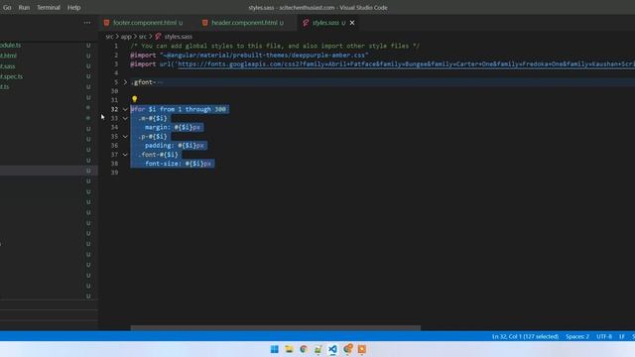Open the file ending in 't.spec.ts' in explorer
635x357 pixels.
point(12,76)
